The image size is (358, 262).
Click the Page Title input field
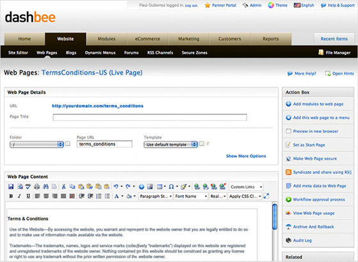coord(150,118)
